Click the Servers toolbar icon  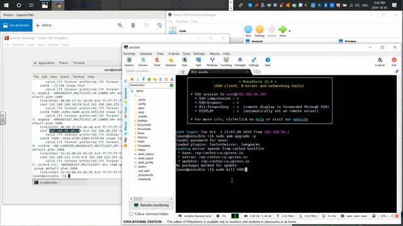[143, 62]
